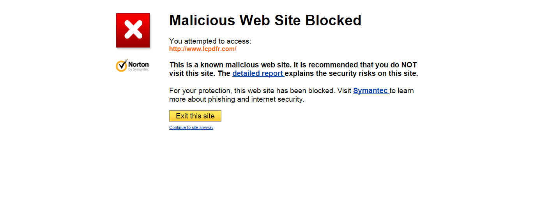
Task: Click "this web site has been blocked" text
Action: pyautogui.click(x=285, y=91)
